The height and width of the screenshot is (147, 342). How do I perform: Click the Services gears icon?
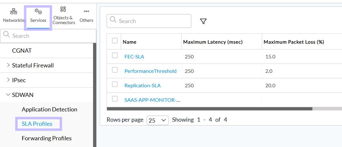[38, 11]
